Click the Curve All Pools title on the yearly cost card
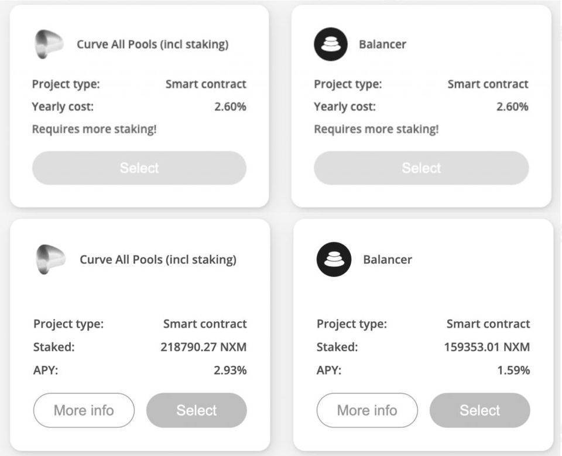This screenshot has height=456, width=562. coord(152,45)
